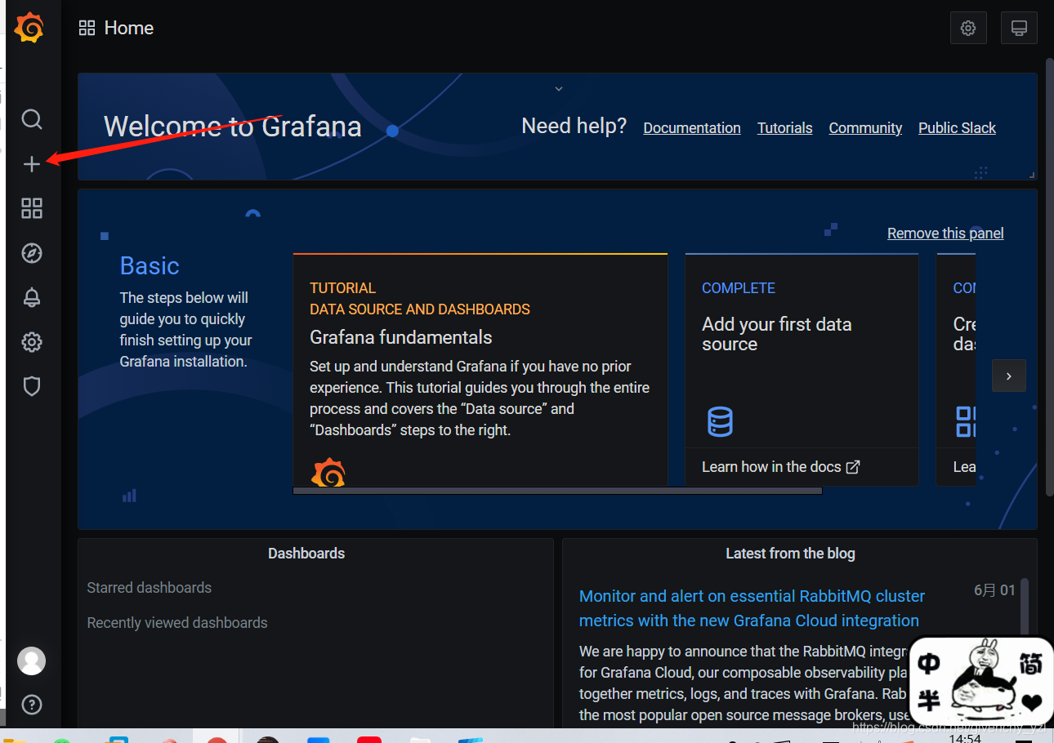1054x743 pixels.
Task: Click the Grafana icon in tutorial card
Action: 328,473
